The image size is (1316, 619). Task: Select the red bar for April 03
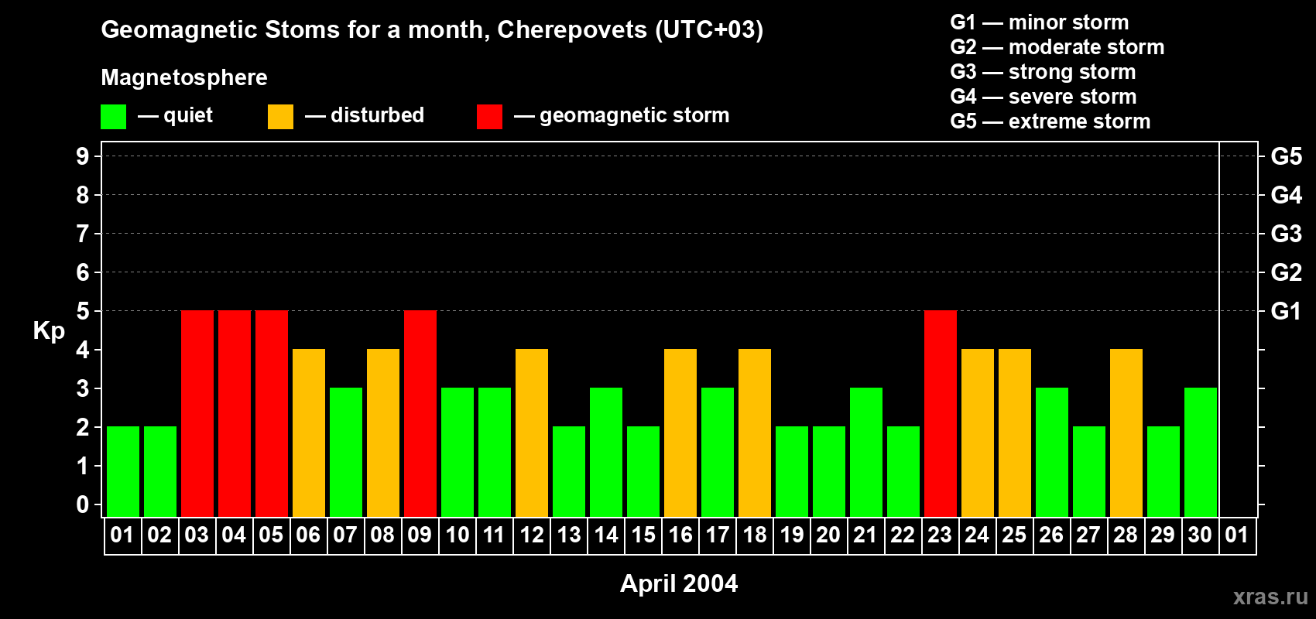(x=197, y=413)
